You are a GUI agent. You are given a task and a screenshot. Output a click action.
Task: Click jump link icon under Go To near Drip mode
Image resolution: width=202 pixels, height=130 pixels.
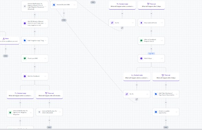[x=122, y=28]
